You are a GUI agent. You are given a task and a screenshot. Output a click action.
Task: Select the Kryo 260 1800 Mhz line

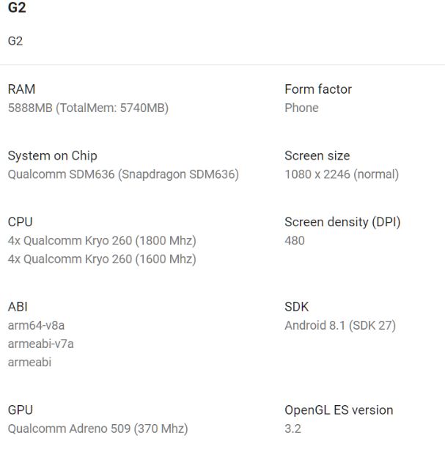point(102,240)
